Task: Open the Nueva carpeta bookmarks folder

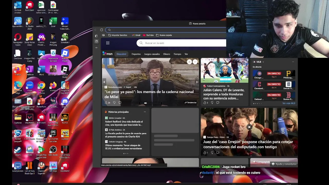Action: (164, 35)
